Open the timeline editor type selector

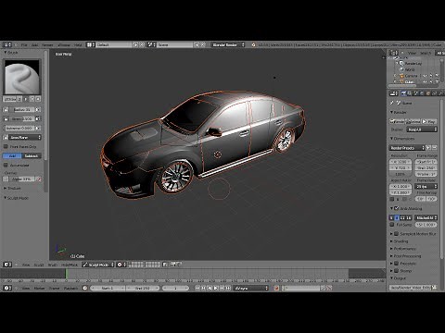coord(7,288)
